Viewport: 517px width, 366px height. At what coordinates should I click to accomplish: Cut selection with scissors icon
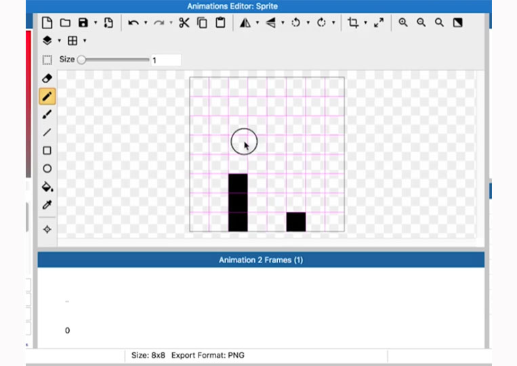click(x=184, y=23)
